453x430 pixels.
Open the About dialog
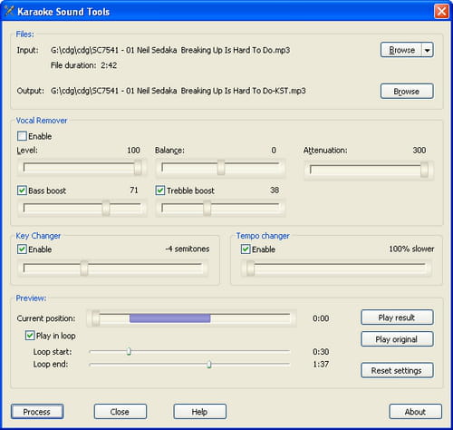pos(415,412)
